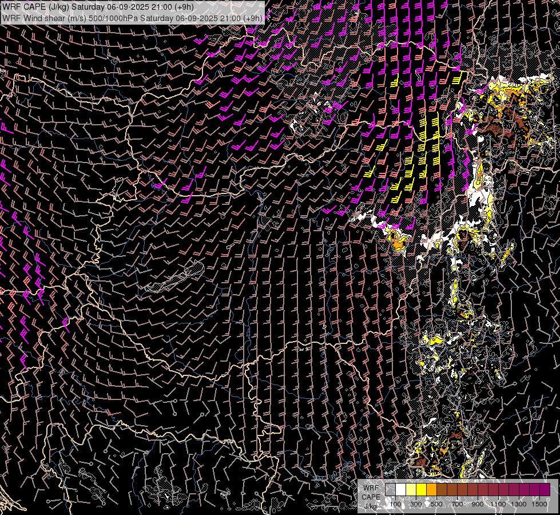Click the CAPE label in the legend
Image resolution: width=560 pixels, height=515 pixels.
371,497
